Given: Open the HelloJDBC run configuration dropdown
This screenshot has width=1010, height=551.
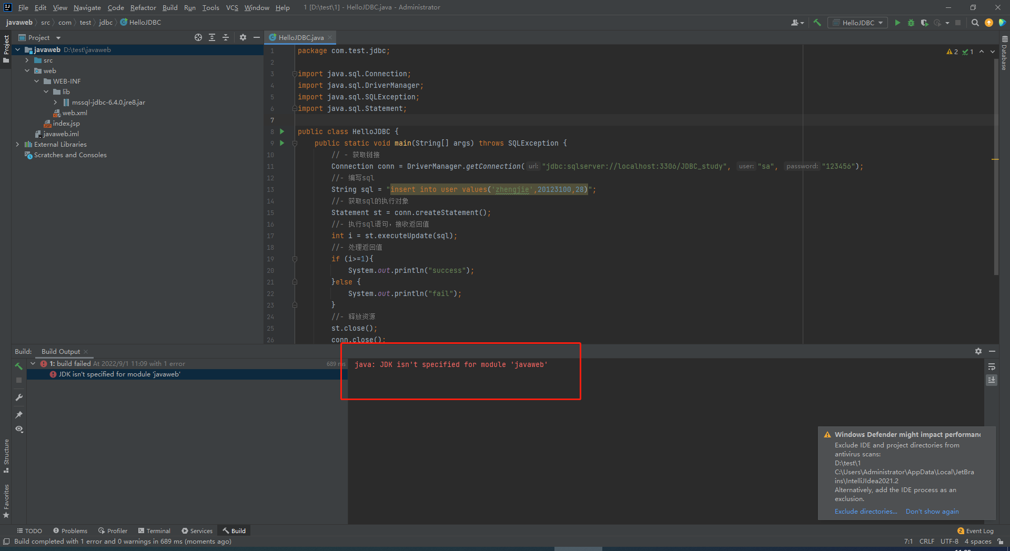Looking at the screenshot, I should pos(857,23).
